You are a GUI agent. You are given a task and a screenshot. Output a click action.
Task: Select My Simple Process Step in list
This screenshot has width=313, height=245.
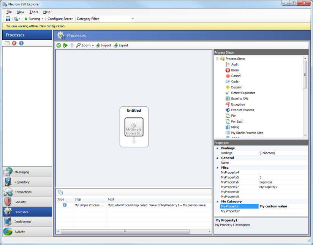point(247,133)
